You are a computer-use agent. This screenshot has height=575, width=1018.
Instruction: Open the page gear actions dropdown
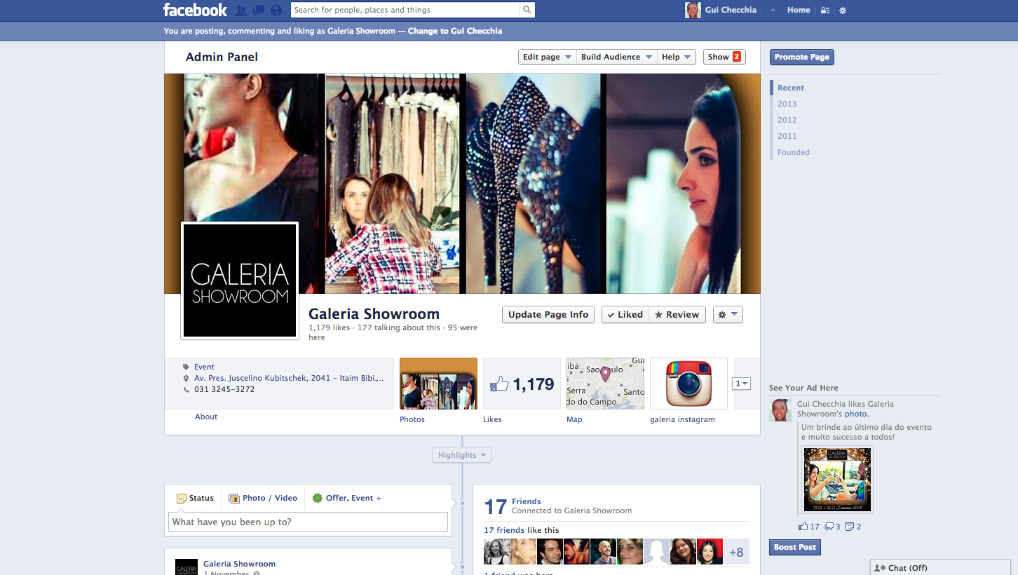(x=728, y=315)
